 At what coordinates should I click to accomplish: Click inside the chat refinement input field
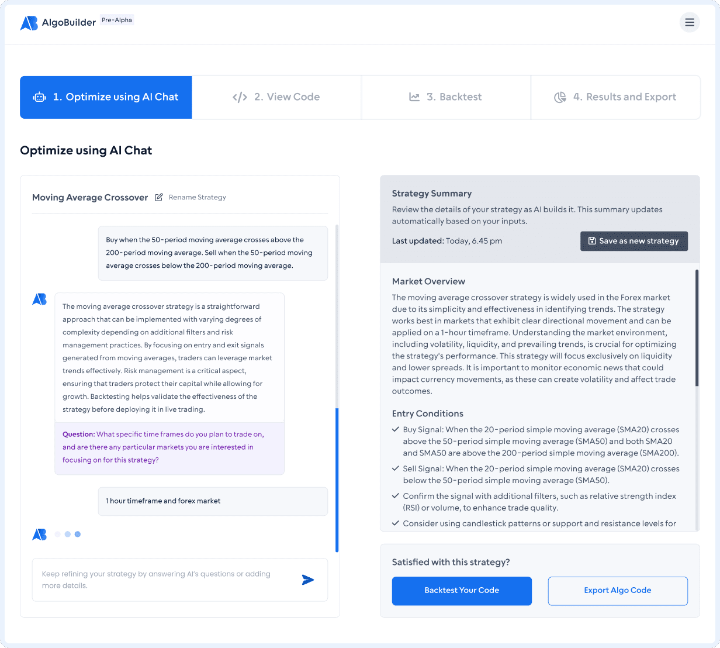pos(164,580)
